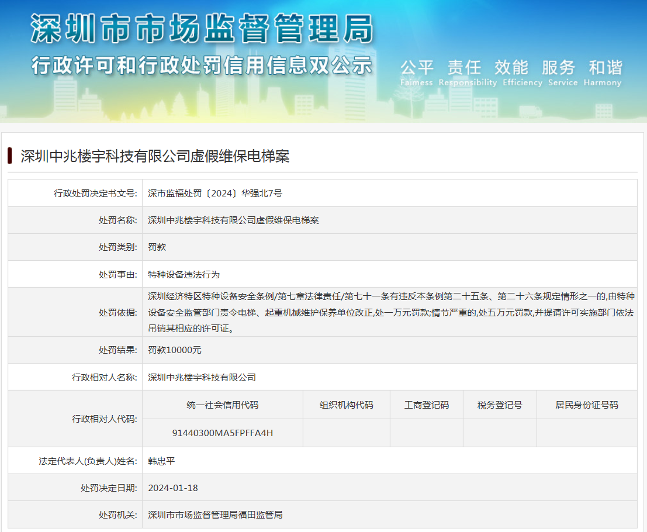This screenshot has width=647, height=532.
Task: Click the 特种设备违法行为 penalty reason text
Action: pos(184,274)
